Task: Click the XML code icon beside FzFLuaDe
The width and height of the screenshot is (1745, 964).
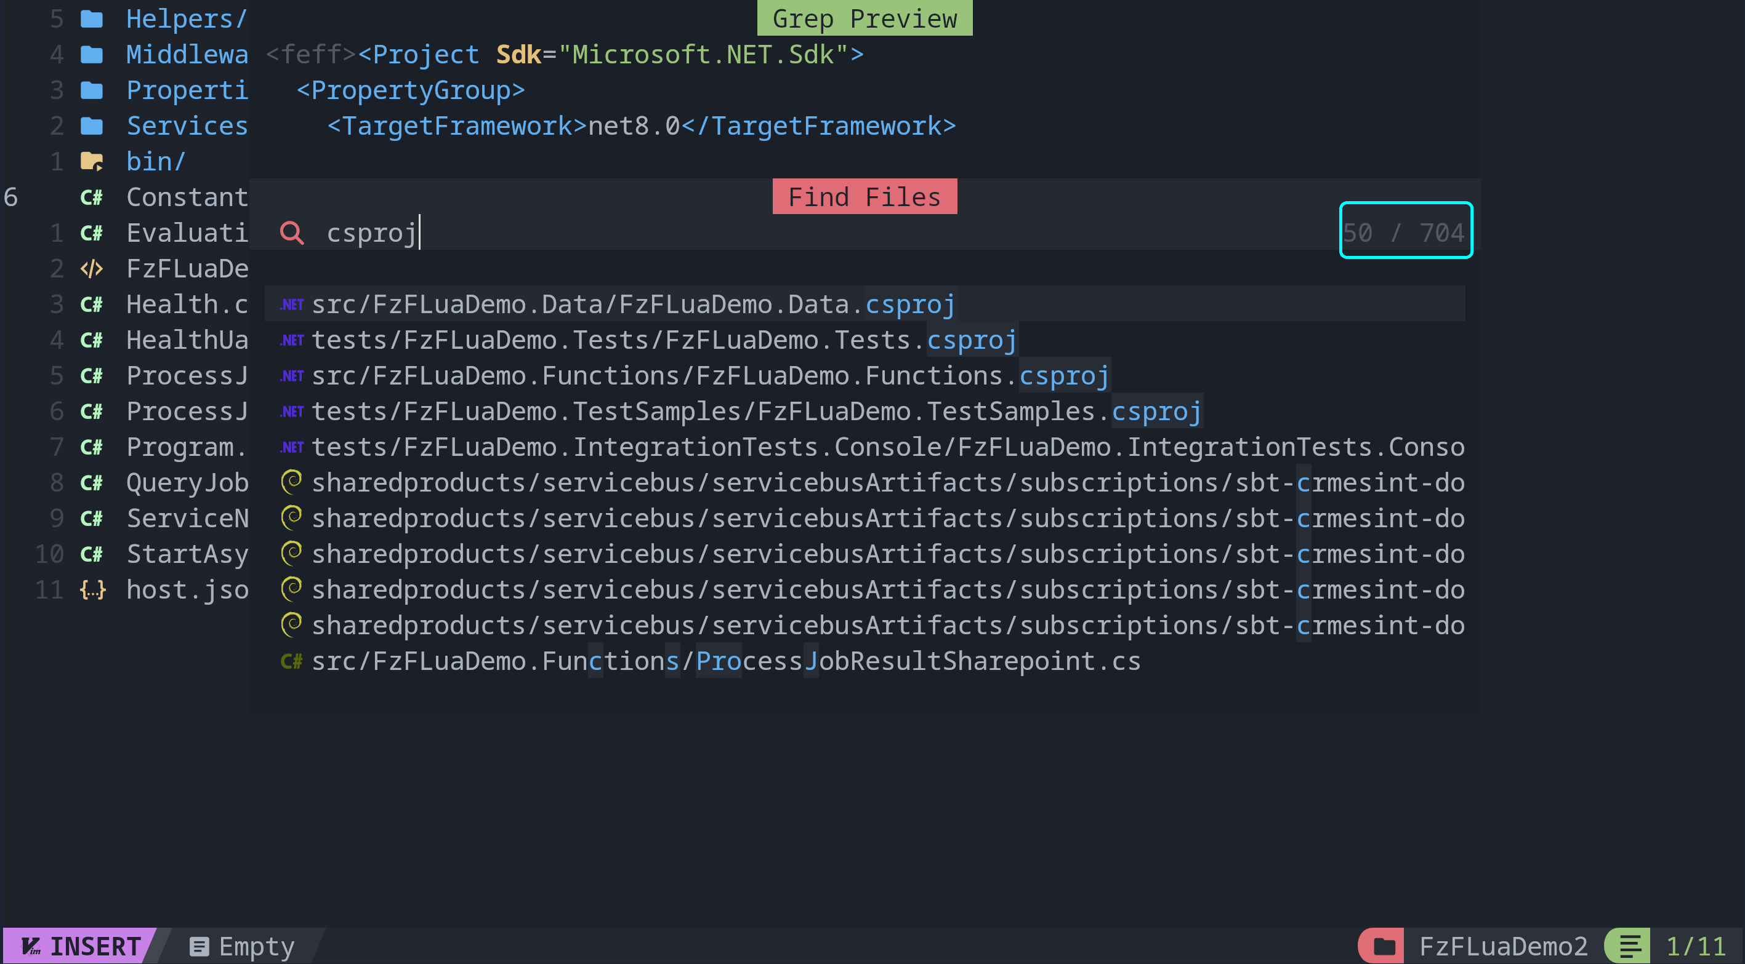Action: point(92,269)
